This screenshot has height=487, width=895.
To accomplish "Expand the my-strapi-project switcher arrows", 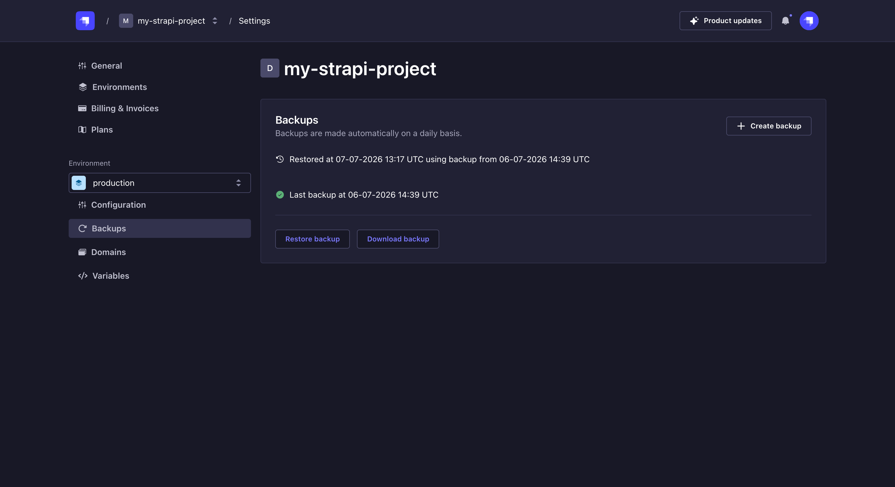I will [215, 21].
